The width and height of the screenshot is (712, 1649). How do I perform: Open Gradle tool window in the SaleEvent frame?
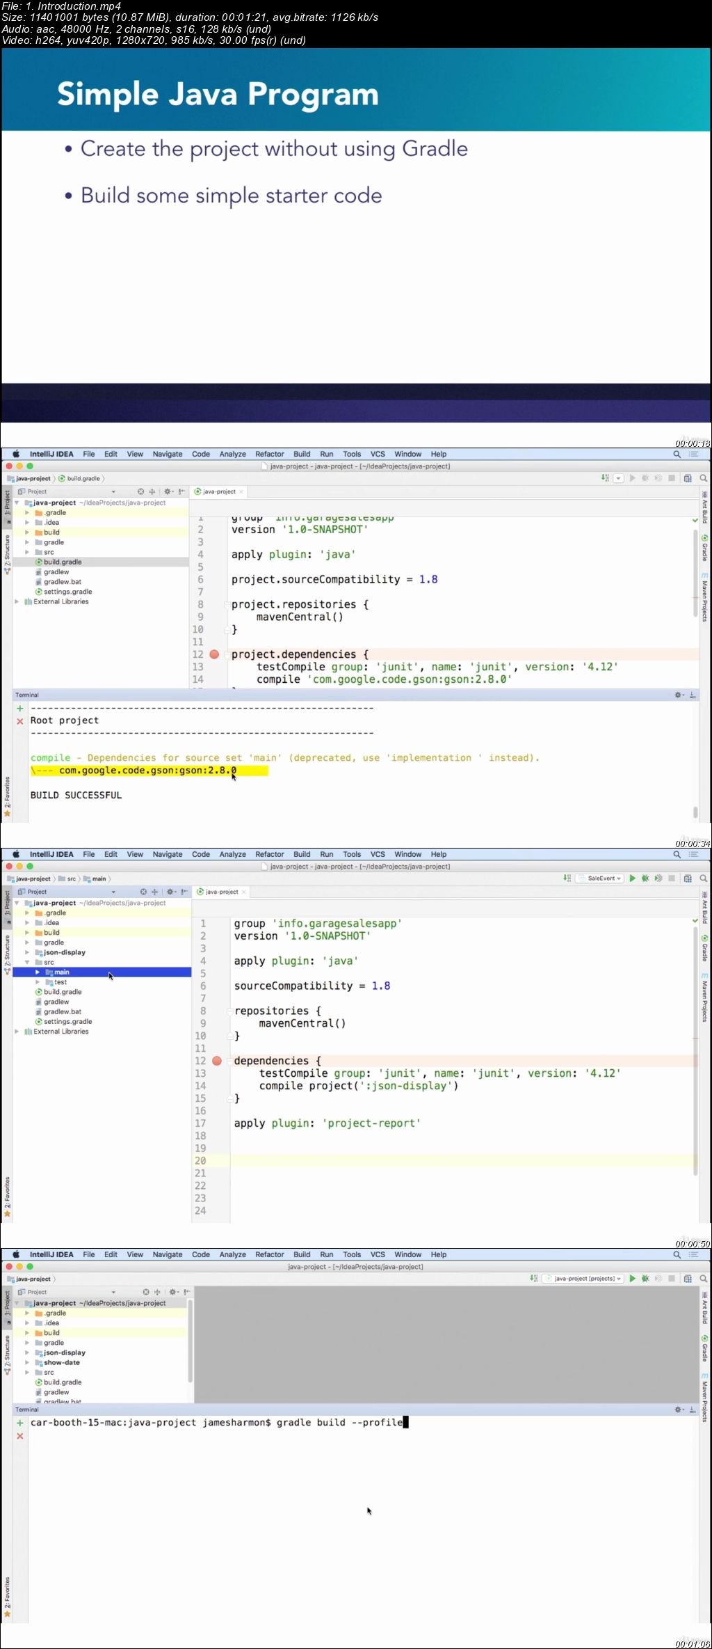pyautogui.click(x=704, y=948)
